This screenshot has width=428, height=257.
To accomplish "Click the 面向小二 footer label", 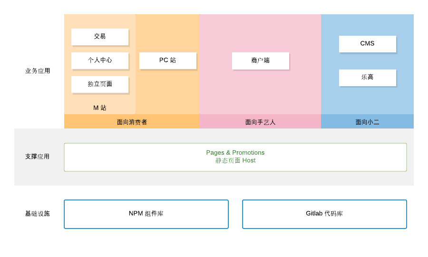I will click(367, 122).
